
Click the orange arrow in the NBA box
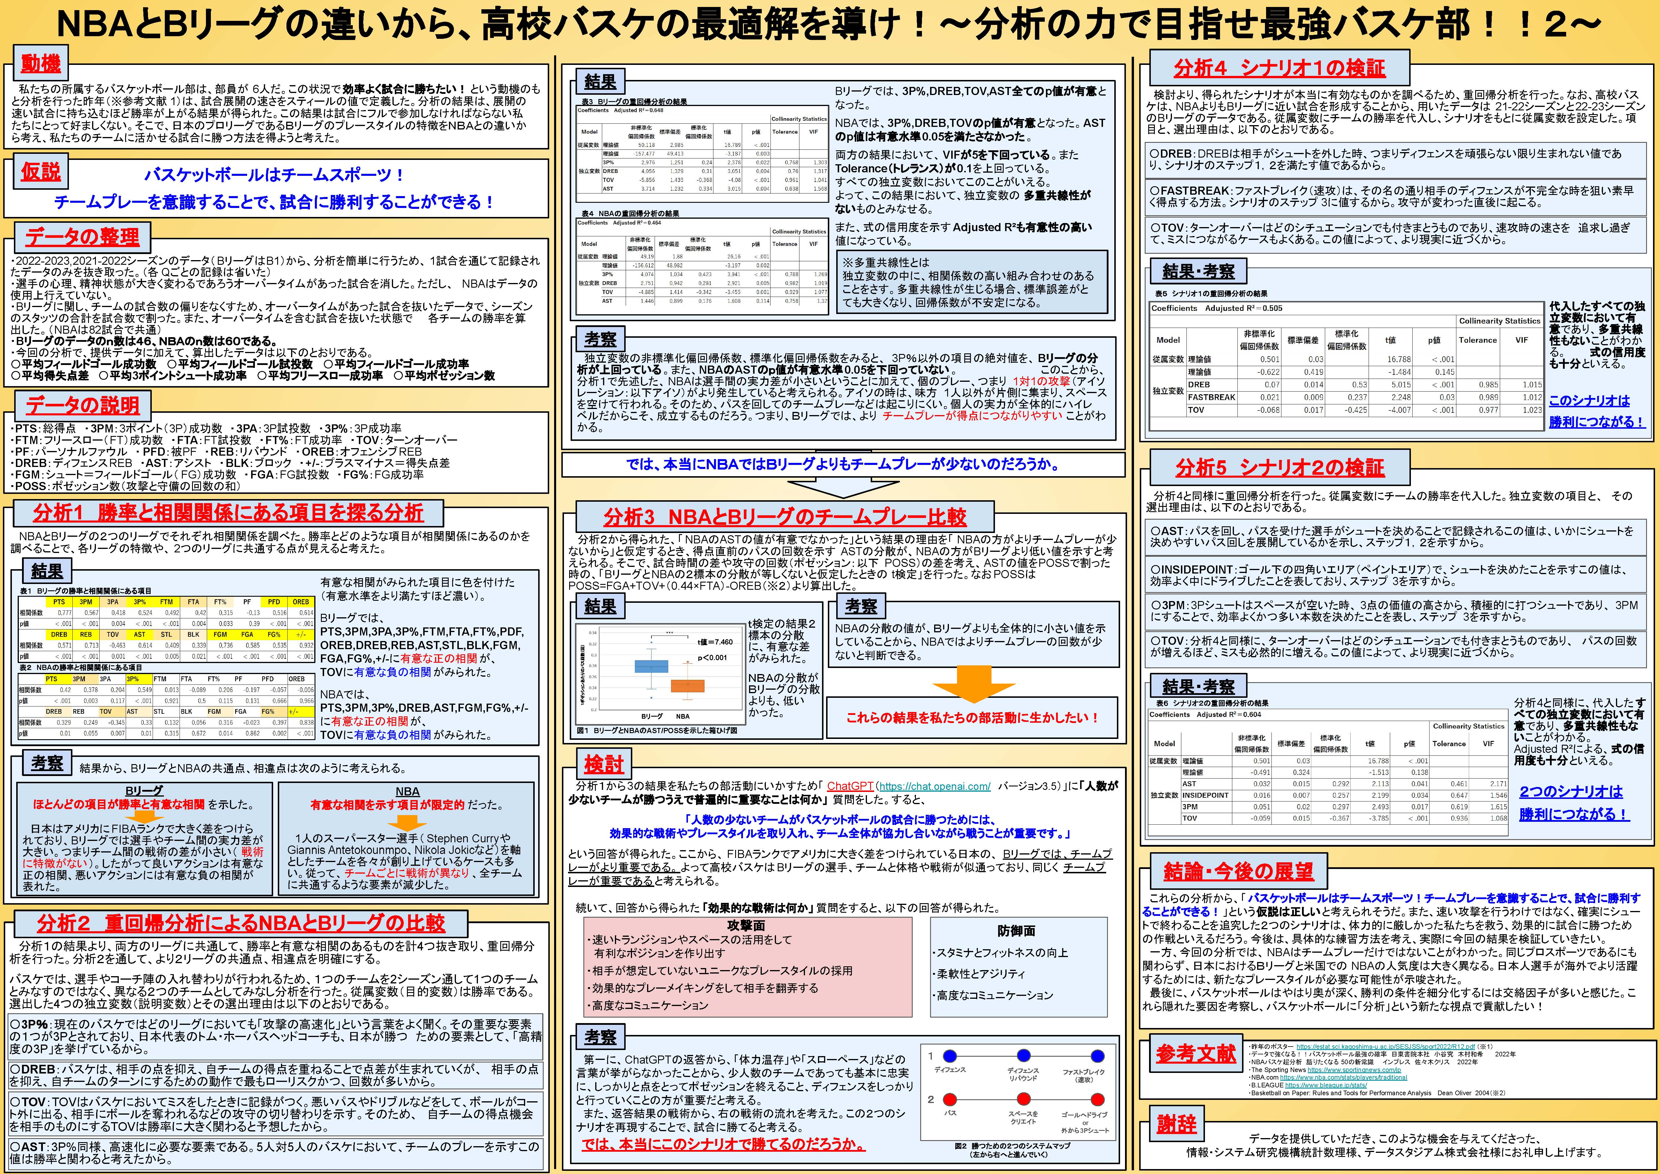click(x=407, y=822)
